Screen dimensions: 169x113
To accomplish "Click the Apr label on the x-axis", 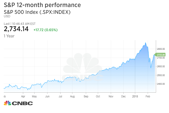I will 23,96.
